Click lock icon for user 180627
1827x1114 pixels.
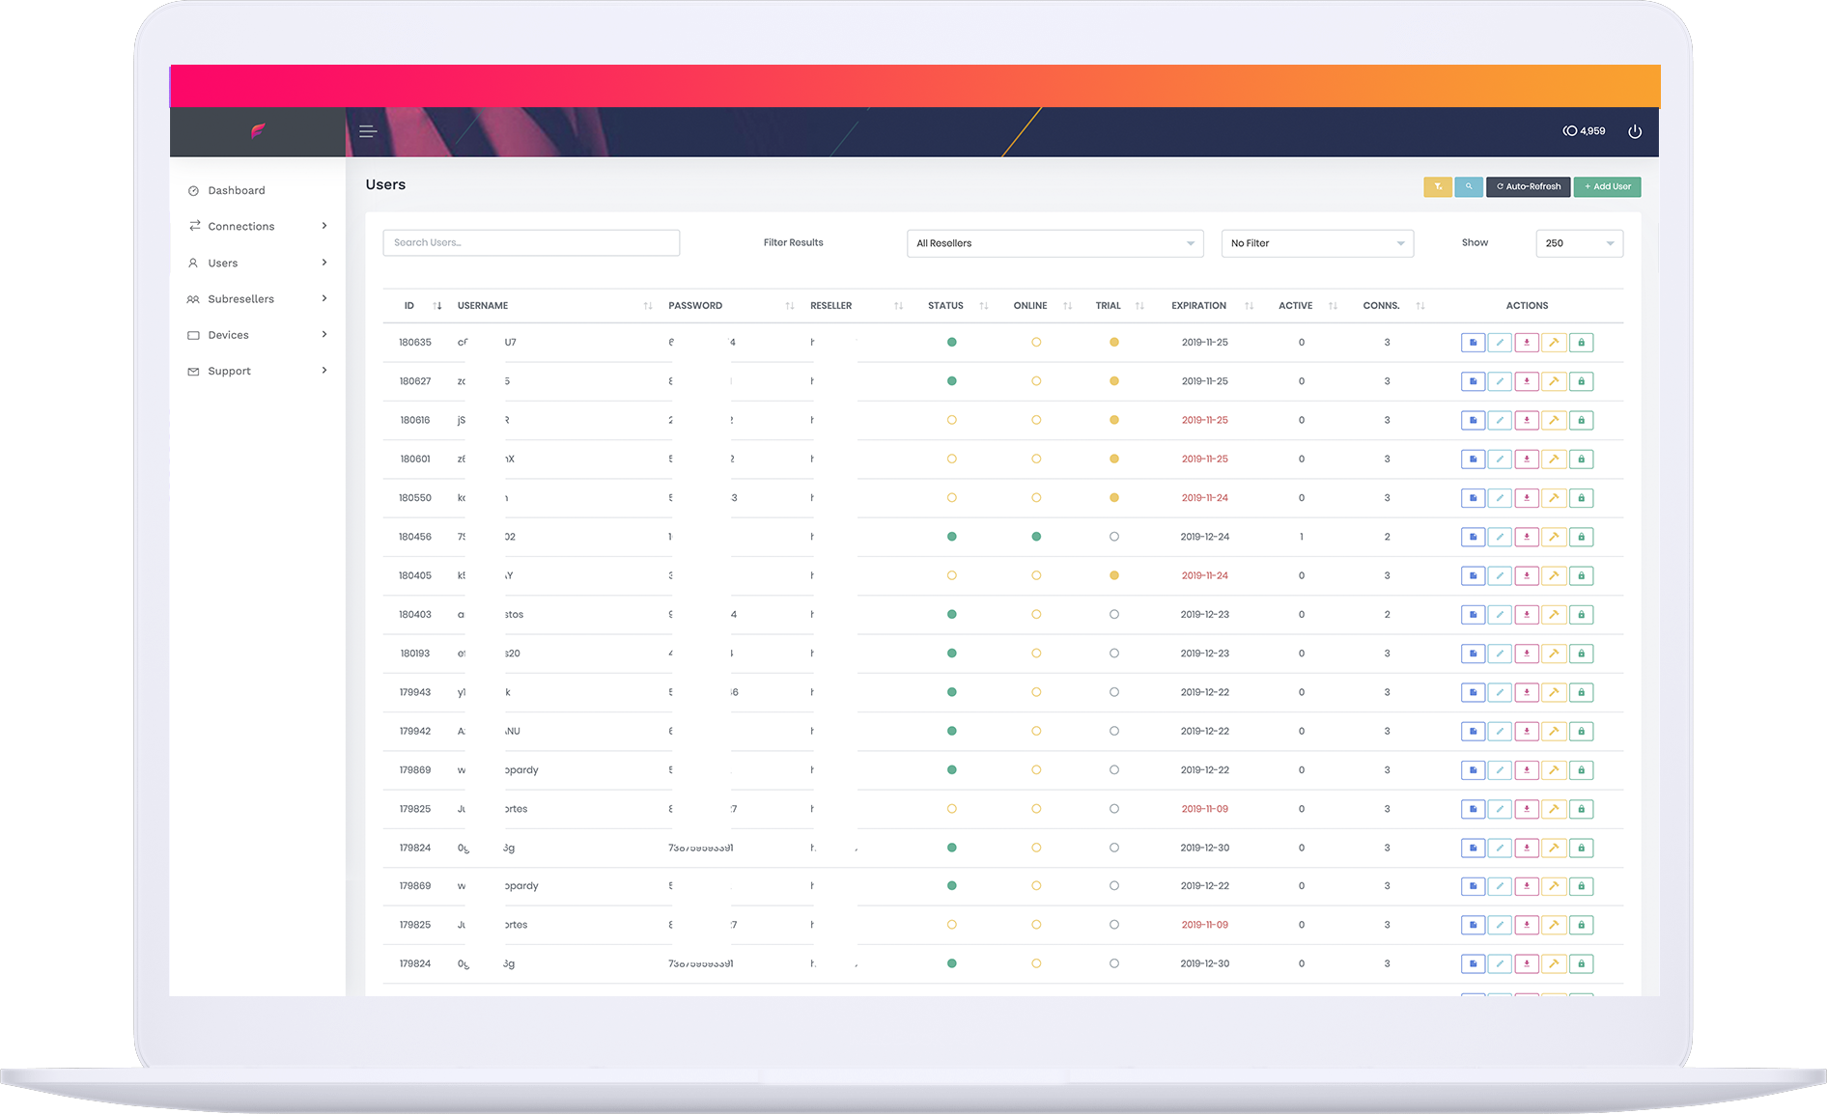[x=1581, y=381]
